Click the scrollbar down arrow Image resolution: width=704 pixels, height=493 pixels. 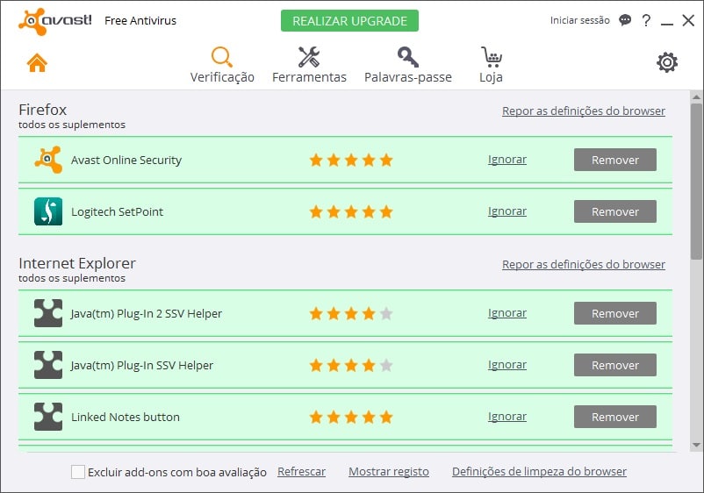[x=696, y=445]
